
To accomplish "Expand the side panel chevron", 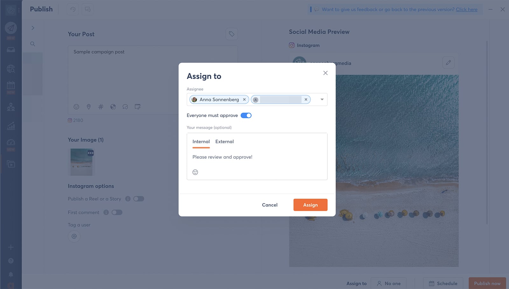I will [x=33, y=28].
